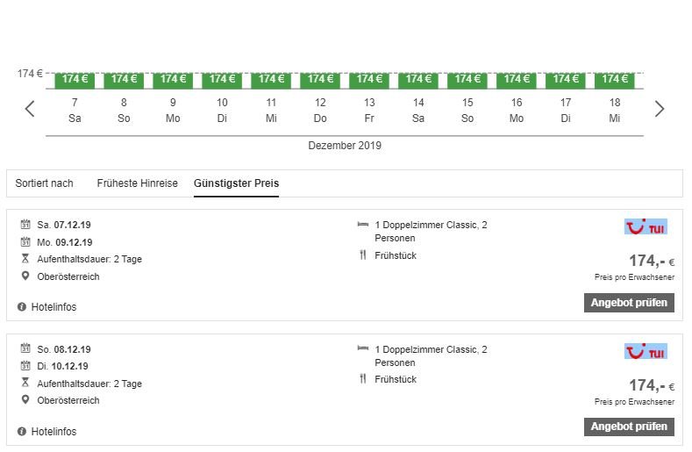Image resolution: width=692 pixels, height=452 pixels.
Task: Pick date 10 Di in the calendar
Action: [222, 111]
